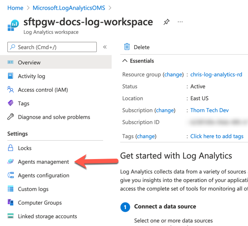Viewport: 248px width, 226px height.
Task: Collapse the Essentials section chevron
Action: click(x=125, y=61)
